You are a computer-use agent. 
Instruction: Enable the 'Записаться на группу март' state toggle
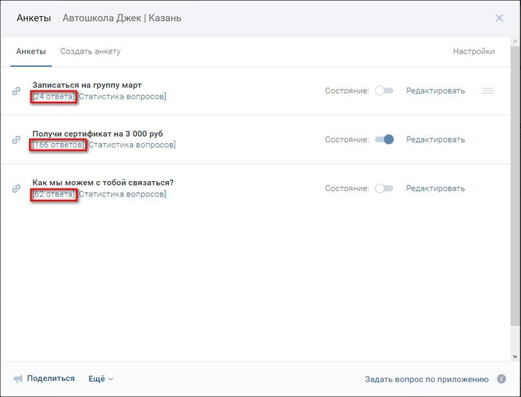click(x=384, y=90)
